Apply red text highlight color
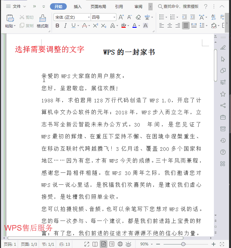This screenshot has width=231, height=248. point(124,26)
